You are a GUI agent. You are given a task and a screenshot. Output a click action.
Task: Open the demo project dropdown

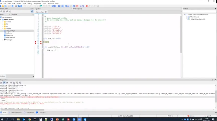[5, 14]
